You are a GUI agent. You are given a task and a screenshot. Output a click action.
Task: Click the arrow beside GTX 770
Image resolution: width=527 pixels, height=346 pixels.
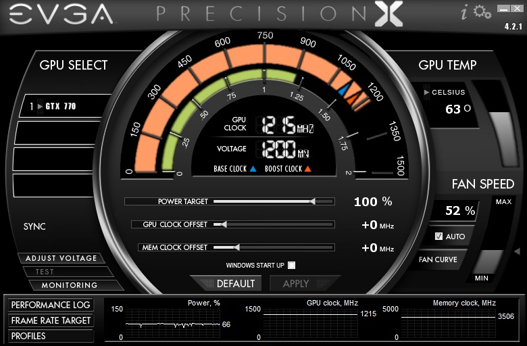click(40, 107)
